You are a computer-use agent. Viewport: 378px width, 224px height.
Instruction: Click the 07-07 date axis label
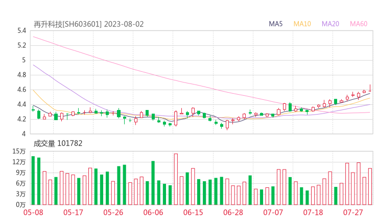click(x=273, y=212)
